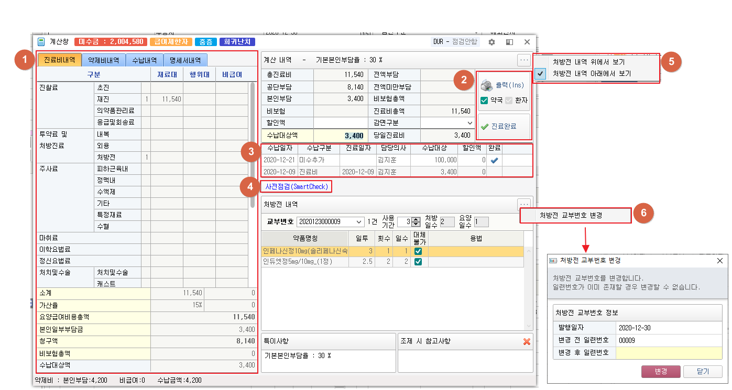Click the 사전점검(SmartCheck) link
This screenshot has height=390, width=732.
point(297,186)
